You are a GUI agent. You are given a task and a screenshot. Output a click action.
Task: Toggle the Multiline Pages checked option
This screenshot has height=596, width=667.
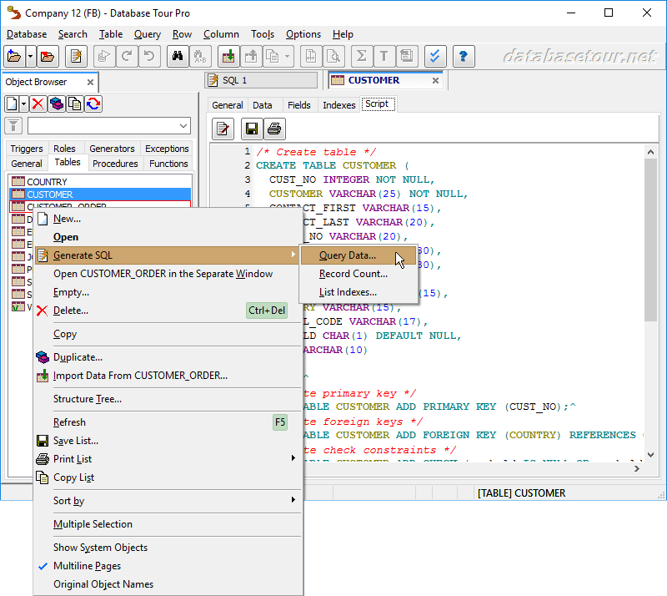click(87, 566)
